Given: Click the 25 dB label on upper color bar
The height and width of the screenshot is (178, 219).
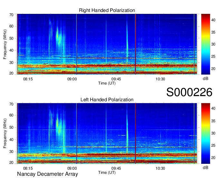Looking at the screenshot, I should tap(213, 56).
